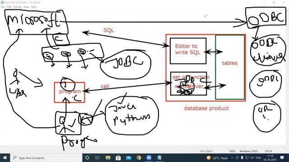Click the 100% zoom status entry

tap(232, 151)
